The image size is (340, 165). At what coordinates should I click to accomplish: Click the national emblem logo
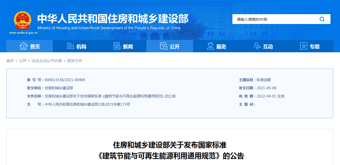pyautogui.click(x=22, y=20)
